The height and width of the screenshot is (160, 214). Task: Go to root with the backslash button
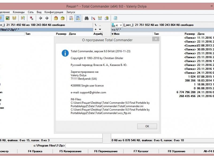(95, 25)
